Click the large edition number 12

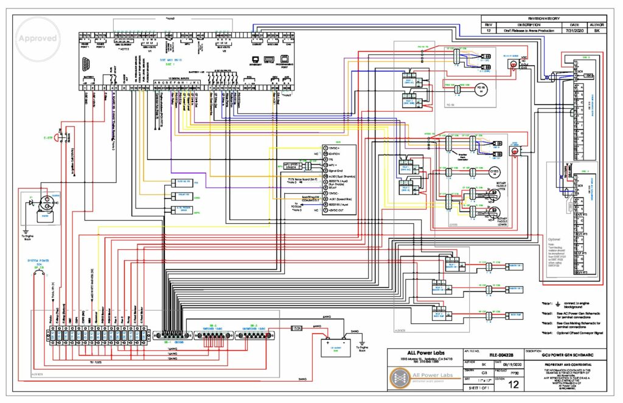513,384
